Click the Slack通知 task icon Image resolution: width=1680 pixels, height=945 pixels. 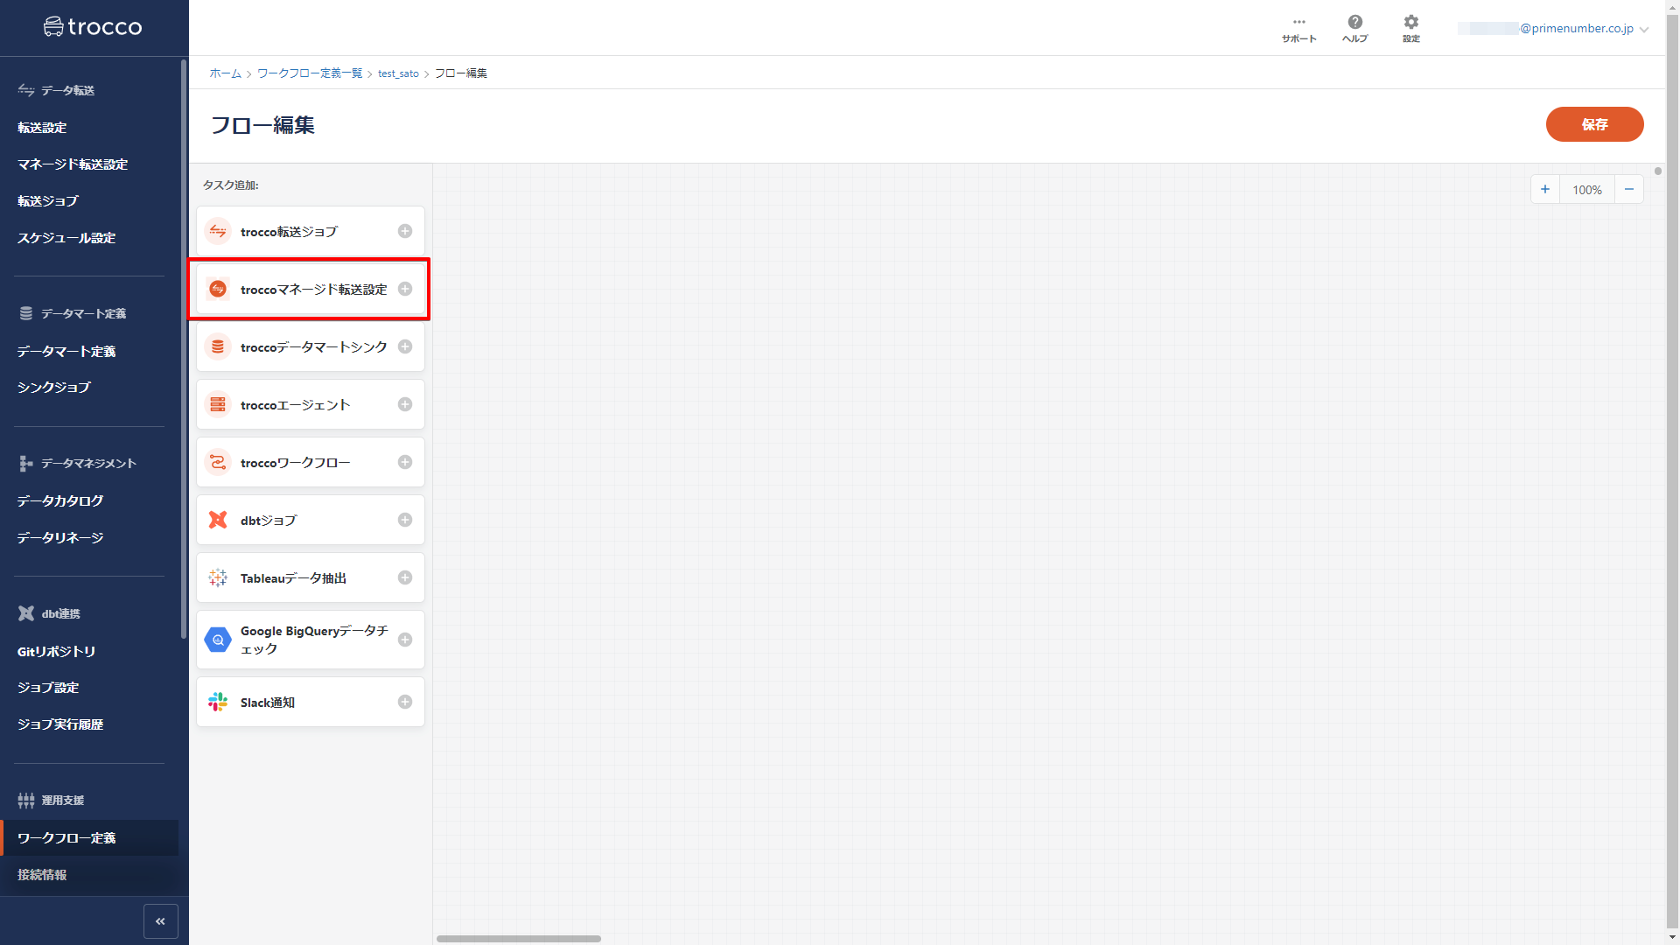click(x=218, y=702)
